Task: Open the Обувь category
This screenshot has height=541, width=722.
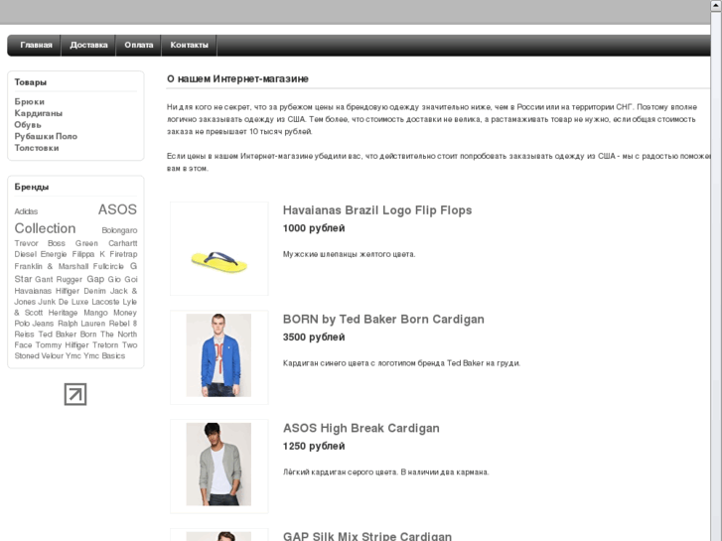Action: [x=28, y=125]
